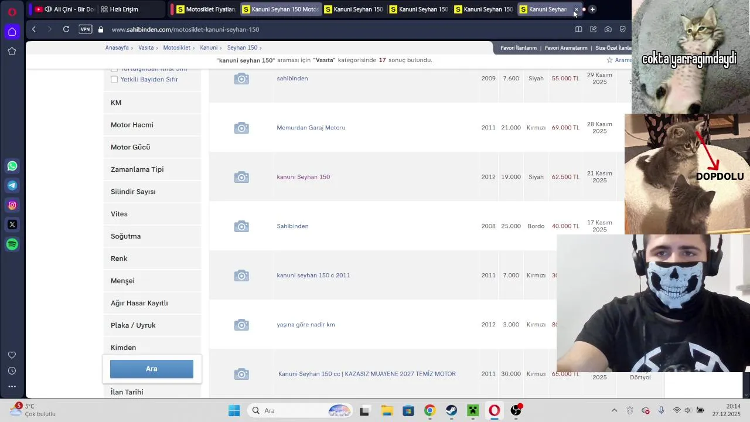
Task: Open the Vasıta breadcrumb link
Action: (146, 47)
